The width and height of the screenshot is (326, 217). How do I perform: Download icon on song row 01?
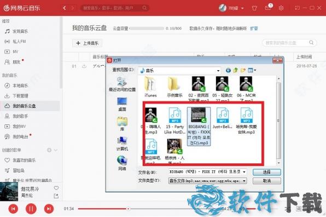(x=84, y=66)
